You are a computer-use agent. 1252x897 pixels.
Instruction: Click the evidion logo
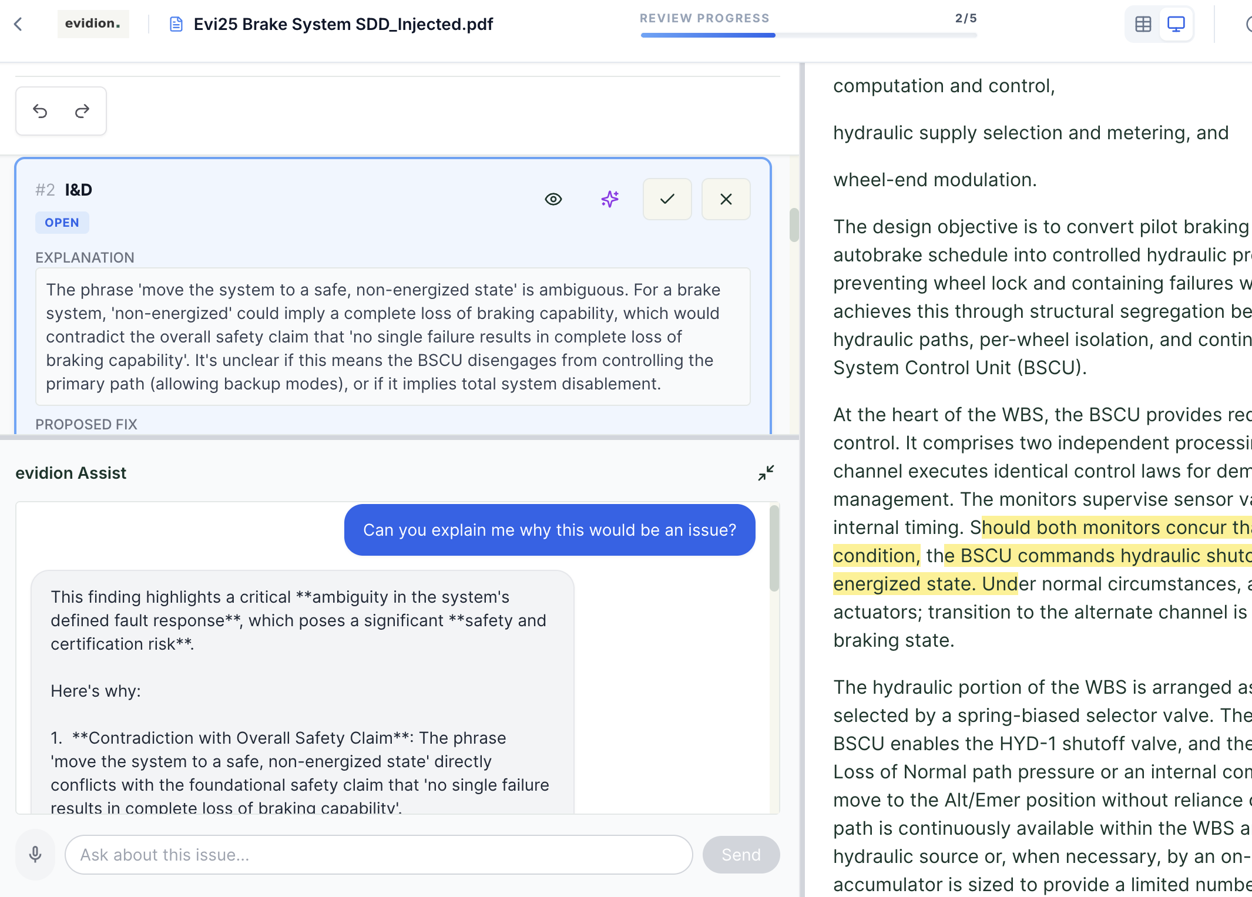point(93,23)
